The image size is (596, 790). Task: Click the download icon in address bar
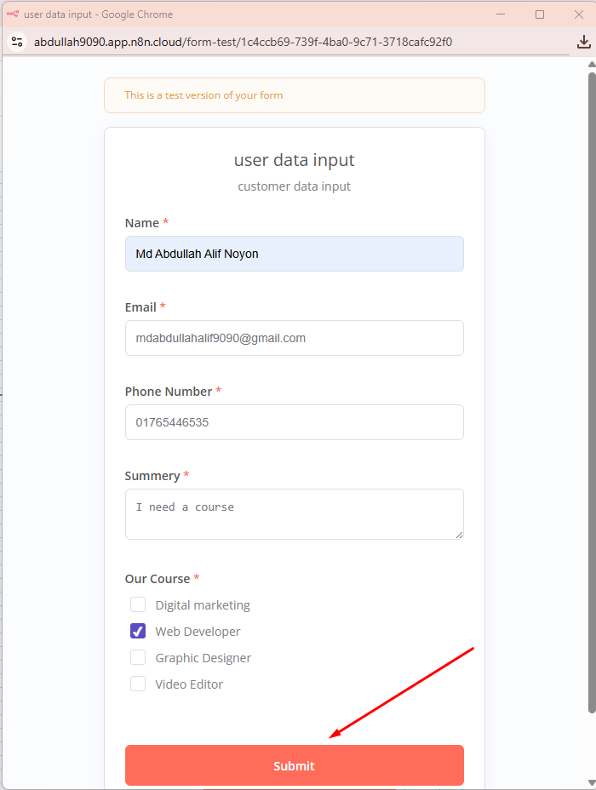[584, 42]
